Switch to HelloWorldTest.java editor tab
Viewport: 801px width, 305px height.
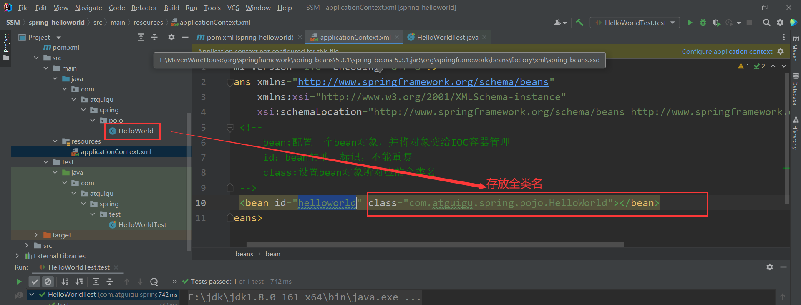click(448, 37)
